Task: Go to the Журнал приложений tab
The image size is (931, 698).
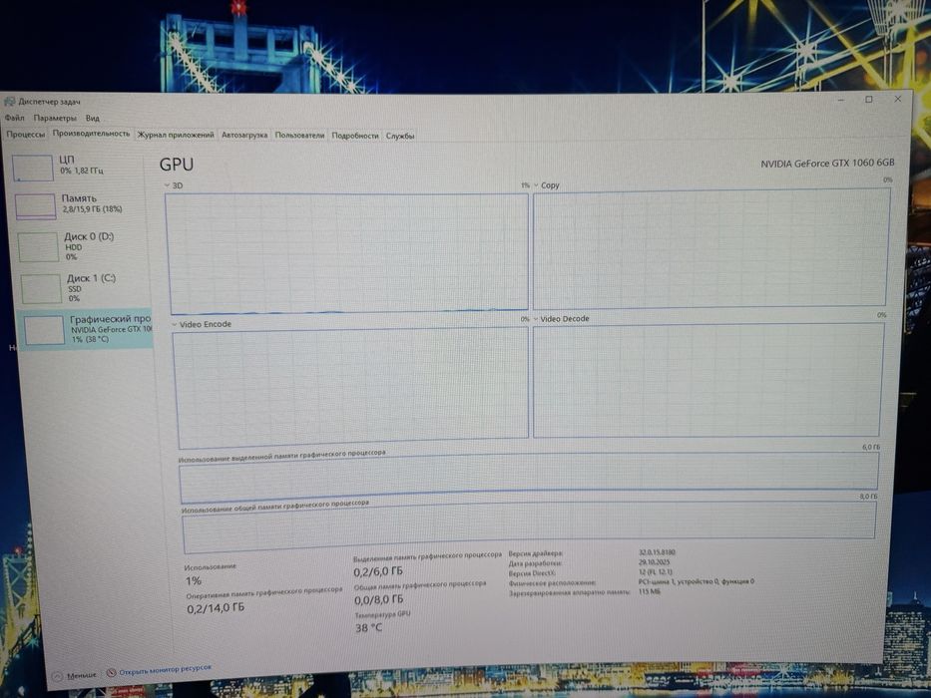Action: coord(176,135)
